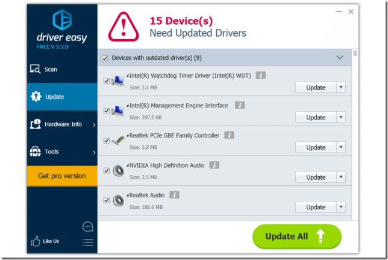Minimize the Driver Easy window
The width and height of the screenshot is (388, 260).
click(339, 11)
